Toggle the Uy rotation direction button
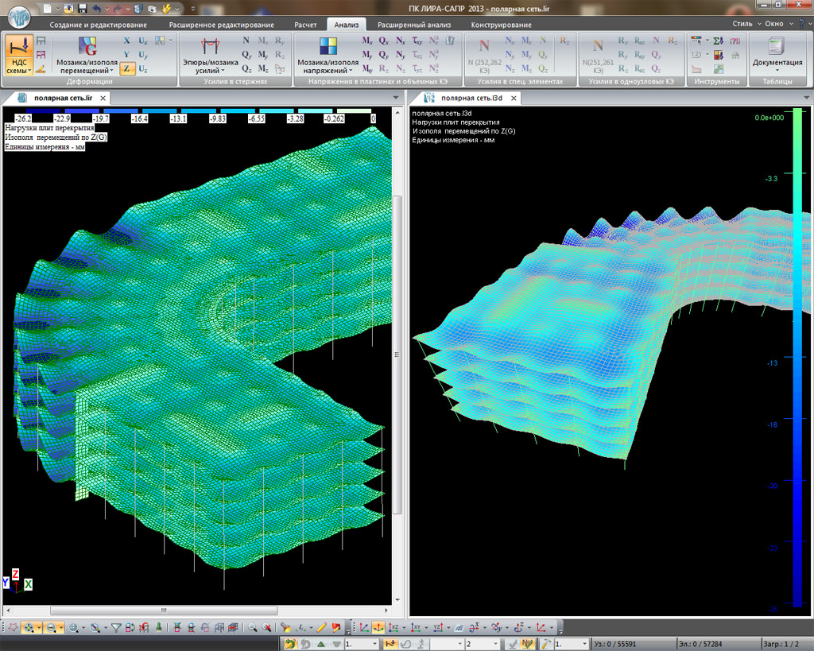 click(x=143, y=55)
